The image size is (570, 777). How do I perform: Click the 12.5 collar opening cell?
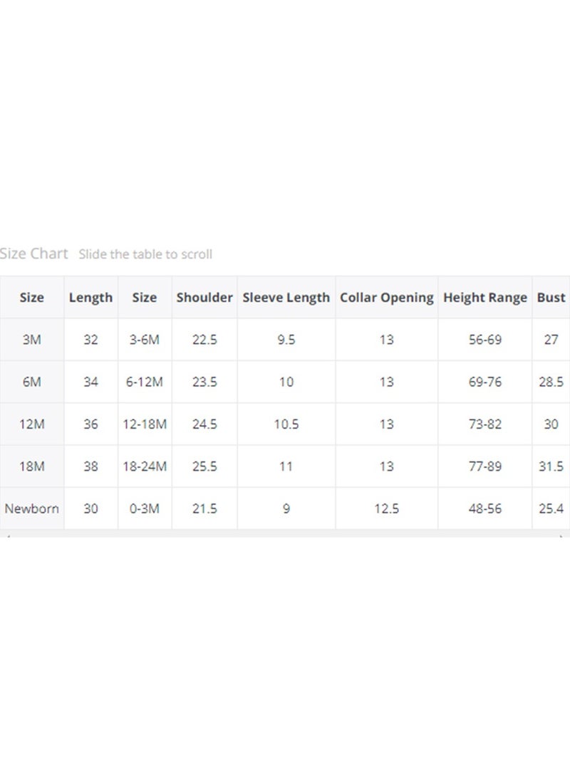click(387, 508)
